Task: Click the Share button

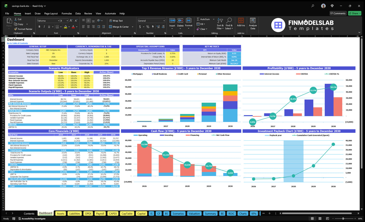Action: tap(354, 13)
